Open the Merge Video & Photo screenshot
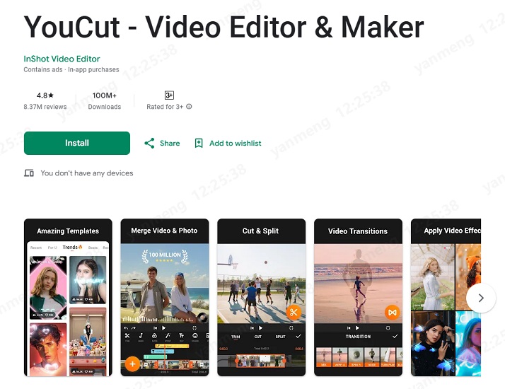The width and height of the screenshot is (505, 389). point(165,297)
